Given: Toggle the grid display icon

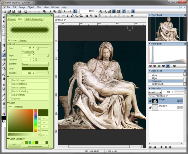Looking at the screenshot, I should (128, 11).
